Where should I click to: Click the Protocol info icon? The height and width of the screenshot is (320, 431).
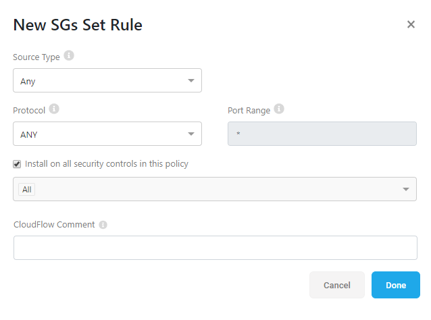pos(54,109)
